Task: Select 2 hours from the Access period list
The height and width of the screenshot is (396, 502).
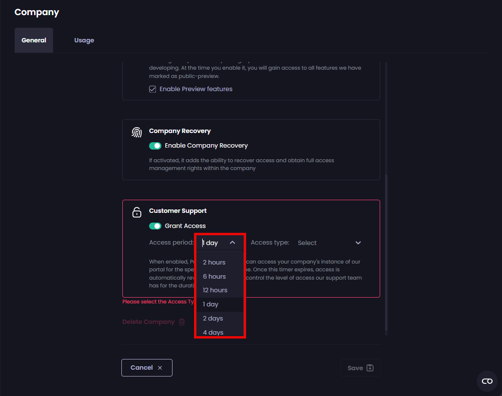Action: 214,262
